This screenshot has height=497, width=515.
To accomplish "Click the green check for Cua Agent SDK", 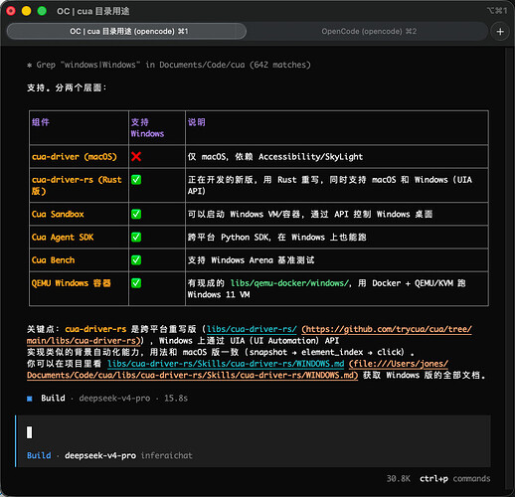I will point(136,237).
